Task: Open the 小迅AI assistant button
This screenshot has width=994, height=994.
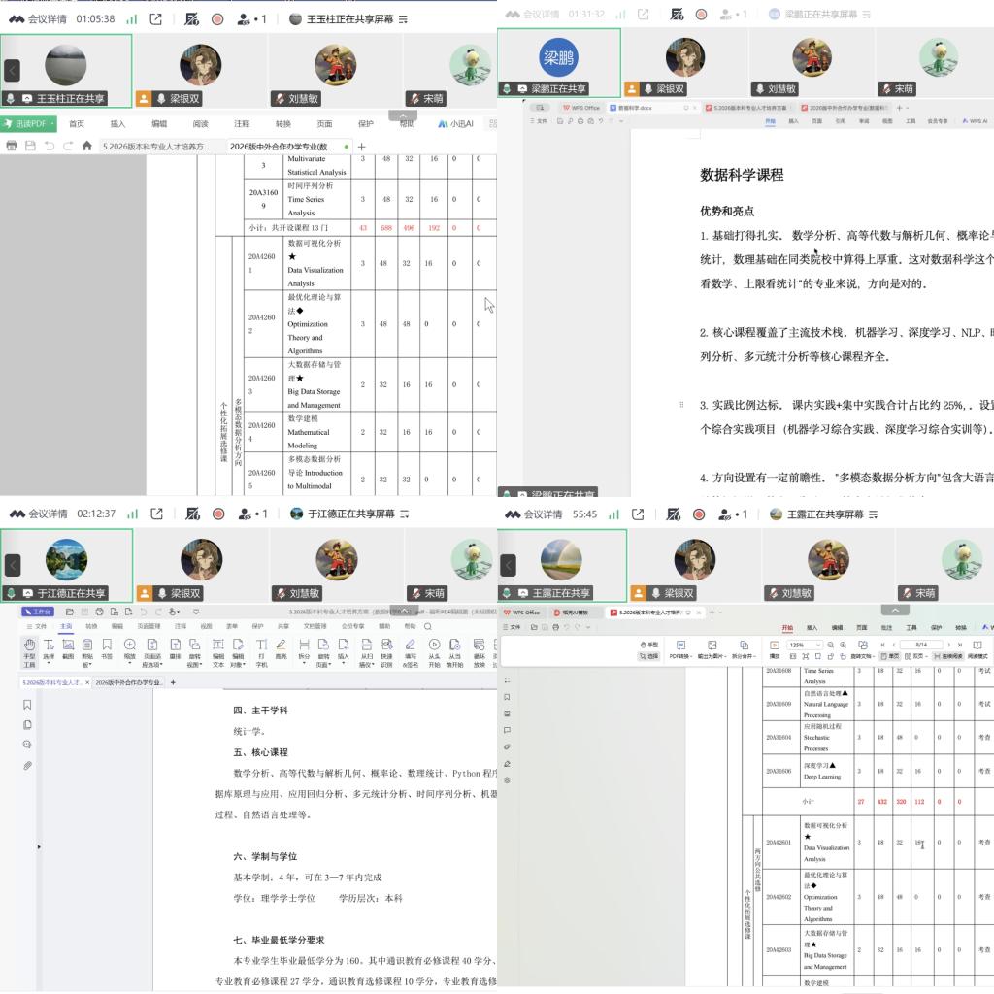Action: (x=456, y=124)
